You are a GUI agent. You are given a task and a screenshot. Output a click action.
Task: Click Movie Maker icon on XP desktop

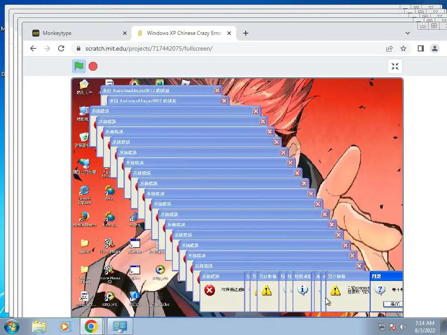(x=110, y=246)
